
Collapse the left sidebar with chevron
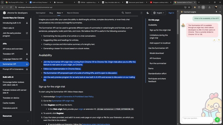28,121
